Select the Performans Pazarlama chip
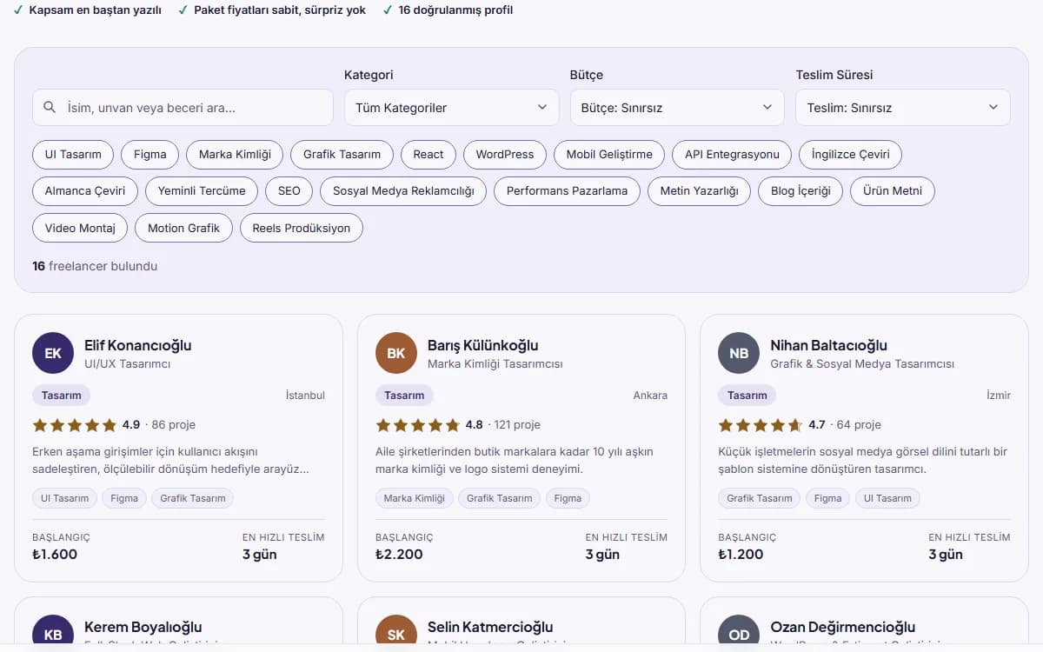Screen dimensions: 1043x652 pos(567,191)
